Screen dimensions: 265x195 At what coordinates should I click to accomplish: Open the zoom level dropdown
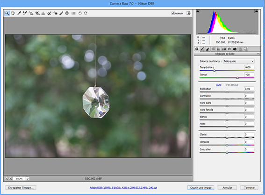pyautogui.click(x=28, y=179)
